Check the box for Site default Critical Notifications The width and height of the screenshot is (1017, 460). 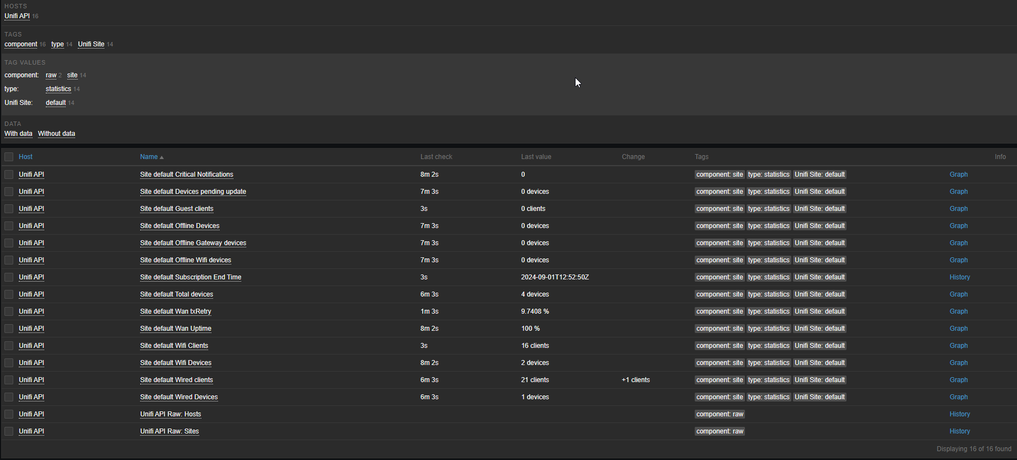(9, 175)
